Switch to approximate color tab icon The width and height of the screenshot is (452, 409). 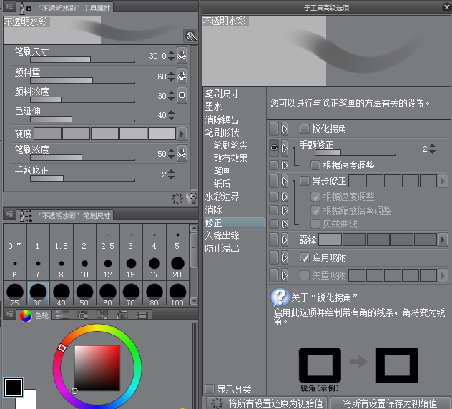point(122,315)
